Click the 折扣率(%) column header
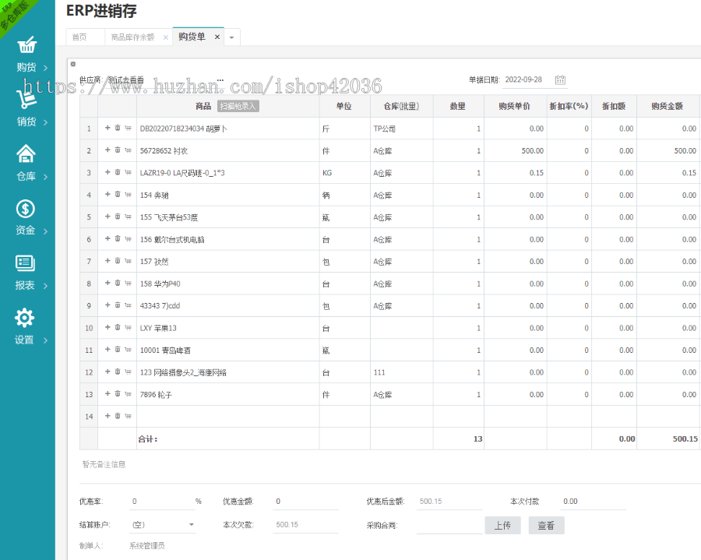Screen dimensions: 701x560 click(x=569, y=106)
